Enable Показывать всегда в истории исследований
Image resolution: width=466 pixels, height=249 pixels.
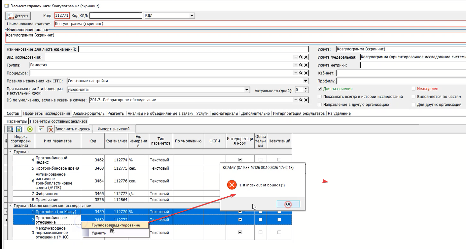319,97
